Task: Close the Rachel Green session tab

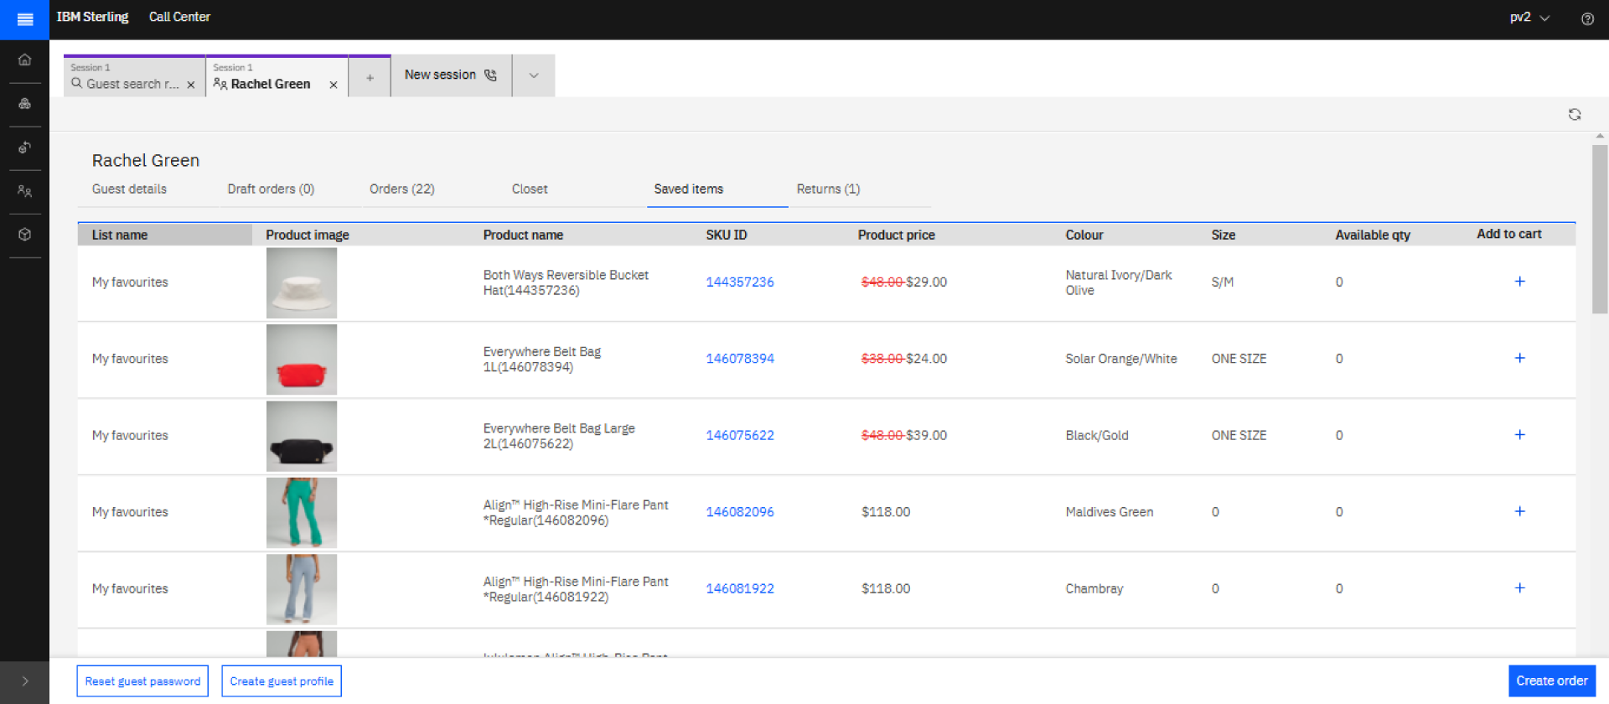Action: click(334, 85)
